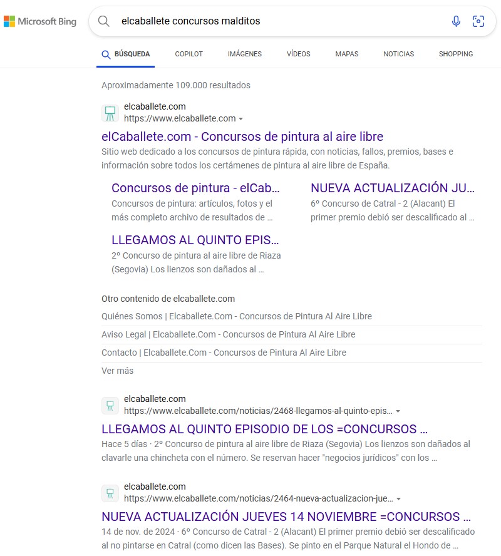Image resolution: width=501 pixels, height=556 pixels.
Task: Open Quiénes Somos | Elcaballete.Com link
Action: [237, 316]
